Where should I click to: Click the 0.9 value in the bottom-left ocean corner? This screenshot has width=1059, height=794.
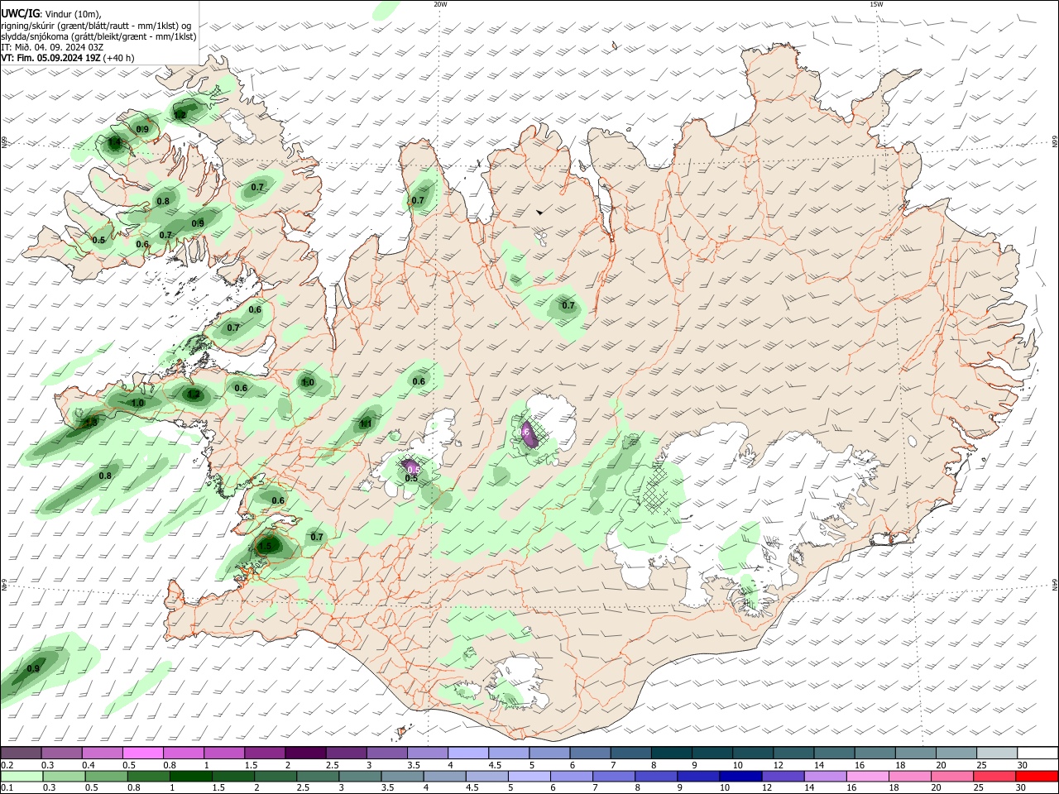coord(33,668)
